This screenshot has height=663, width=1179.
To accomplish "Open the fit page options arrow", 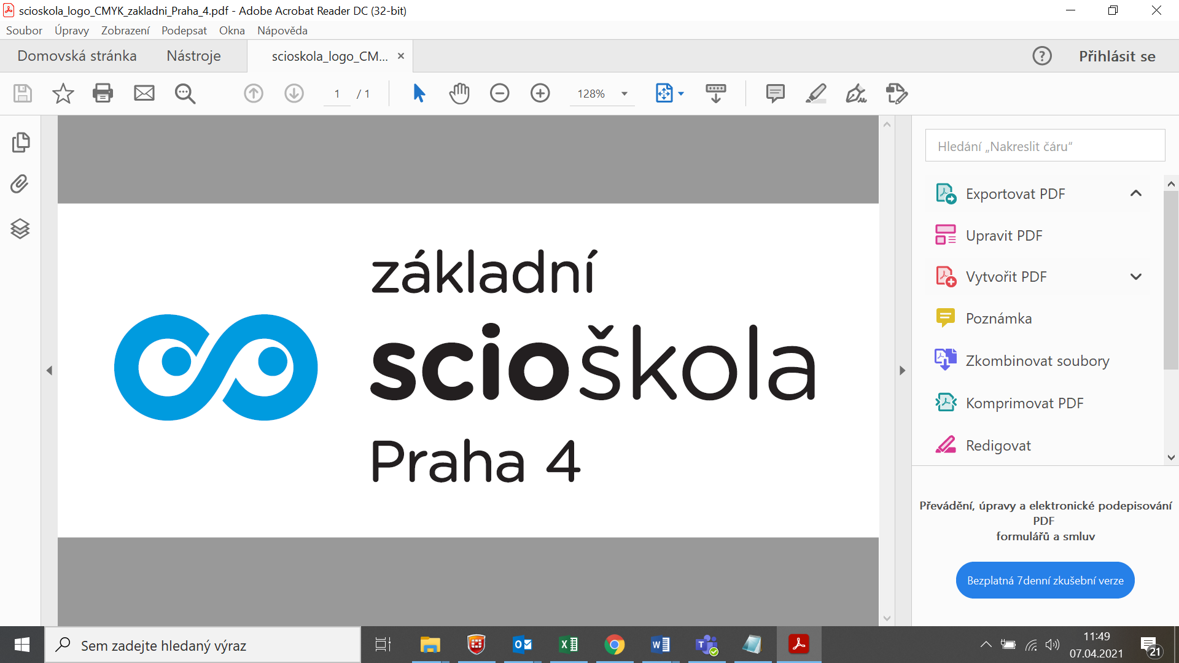I will point(681,94).
